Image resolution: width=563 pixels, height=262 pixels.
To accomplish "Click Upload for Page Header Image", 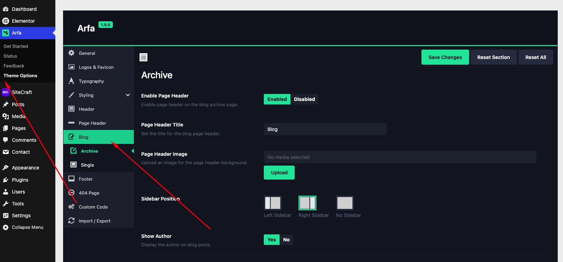I will pos(279,173).
